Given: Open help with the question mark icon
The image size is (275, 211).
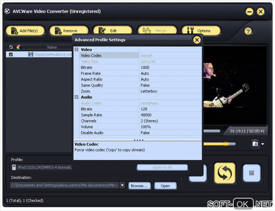Looking at the screenshot, I should click(248, 31).
